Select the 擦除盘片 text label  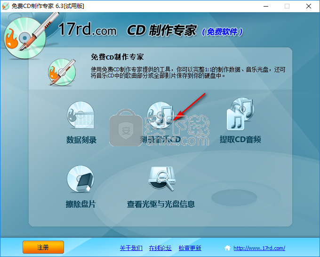(81, 204)
